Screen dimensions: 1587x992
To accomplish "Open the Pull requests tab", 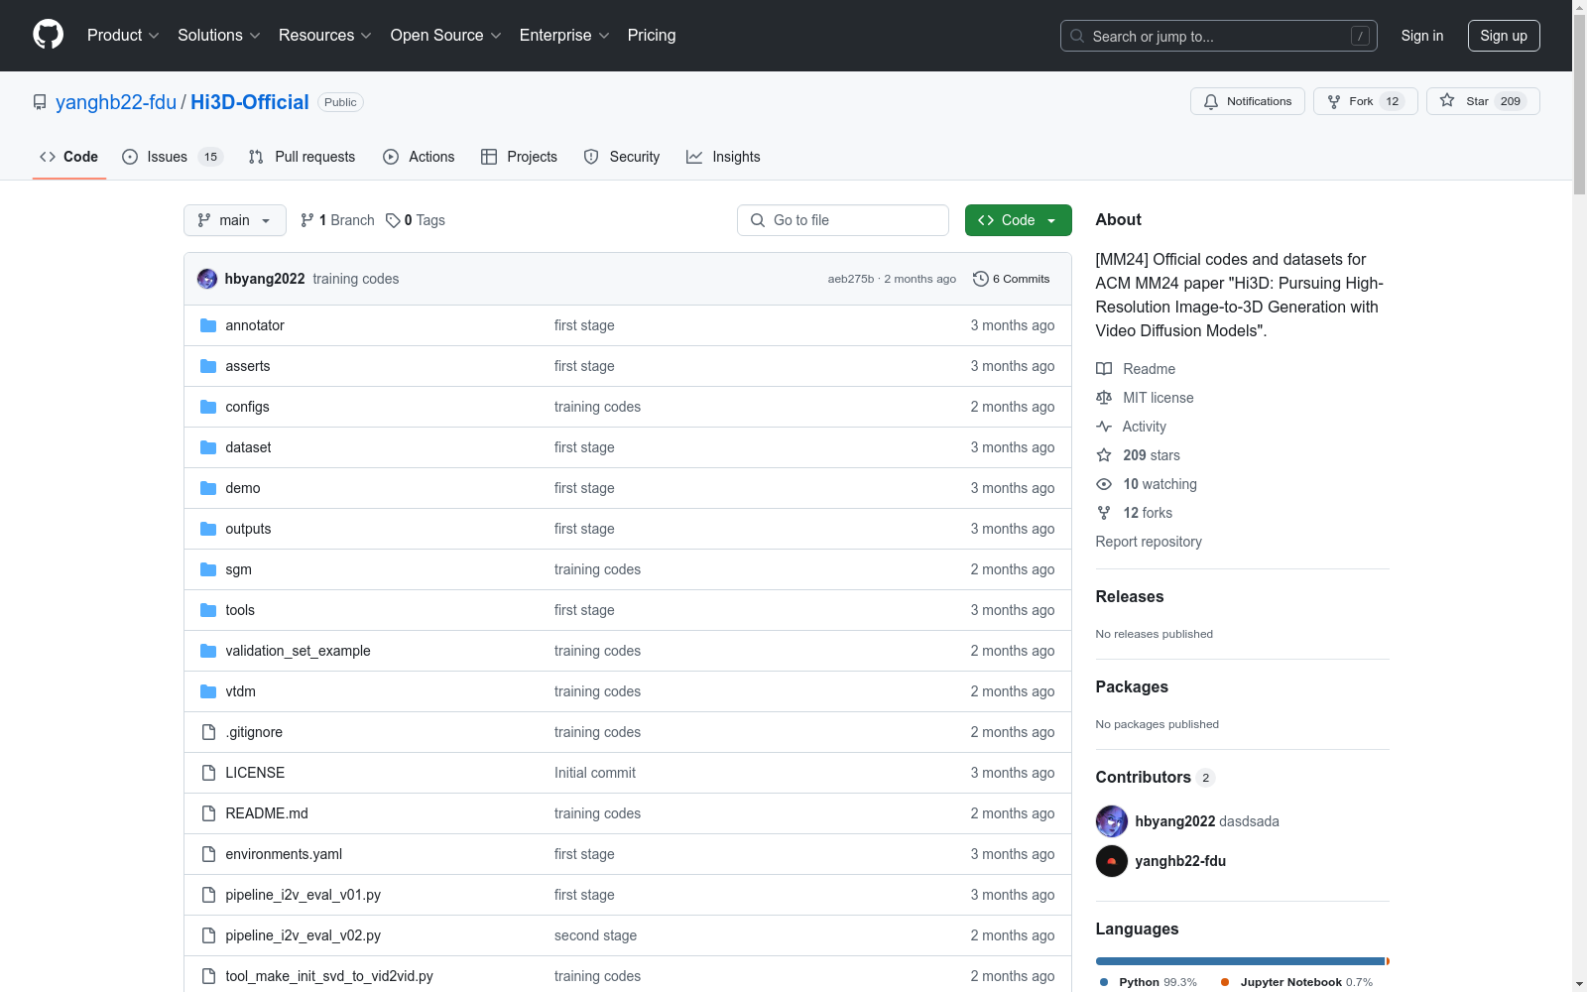I will point(302,157).
